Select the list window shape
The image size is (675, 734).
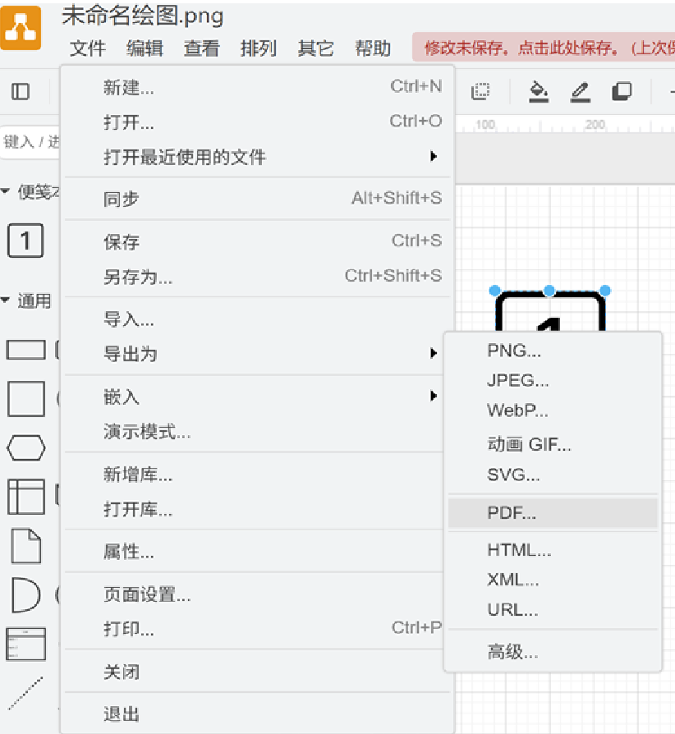(x=26, y=645)
